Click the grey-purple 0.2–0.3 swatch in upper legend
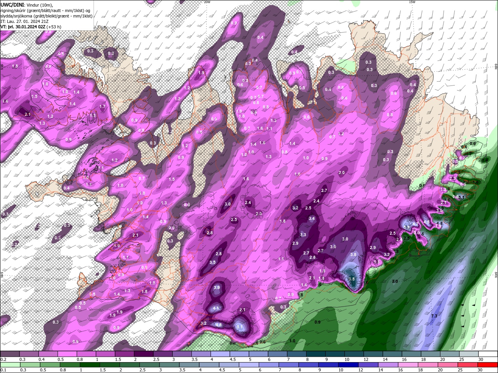 click(x=9, y=354)
